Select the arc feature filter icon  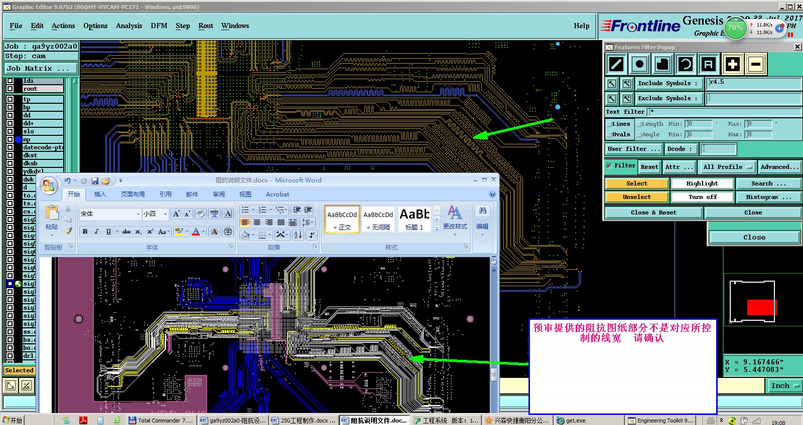click(x=686, y=64)
